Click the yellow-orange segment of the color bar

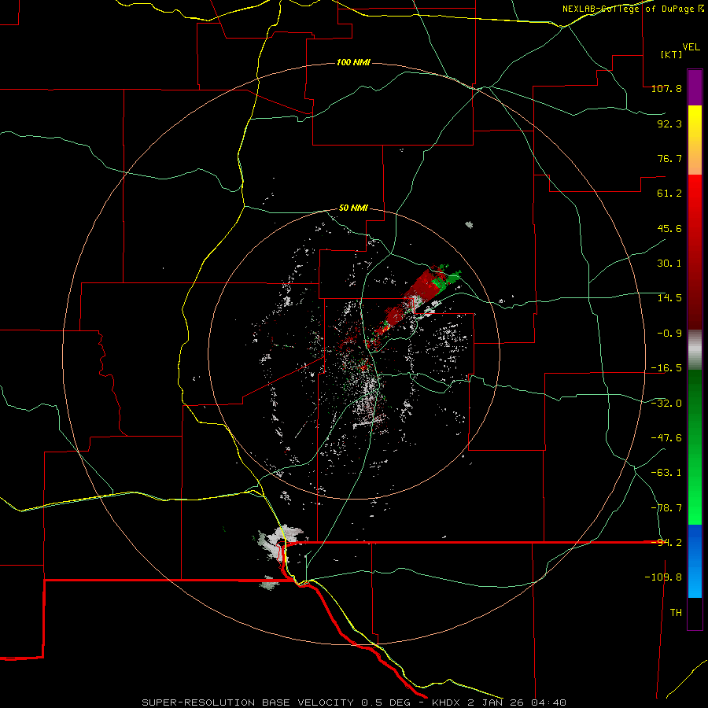[x=695, y=140]
